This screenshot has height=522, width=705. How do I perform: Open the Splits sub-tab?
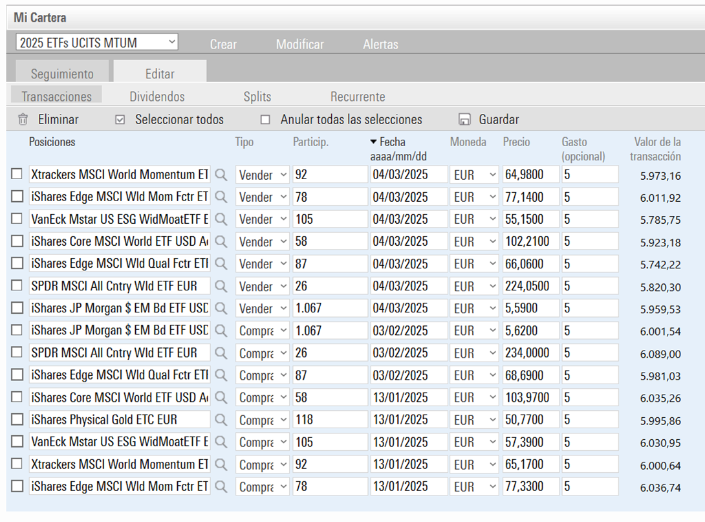[257, 96]
